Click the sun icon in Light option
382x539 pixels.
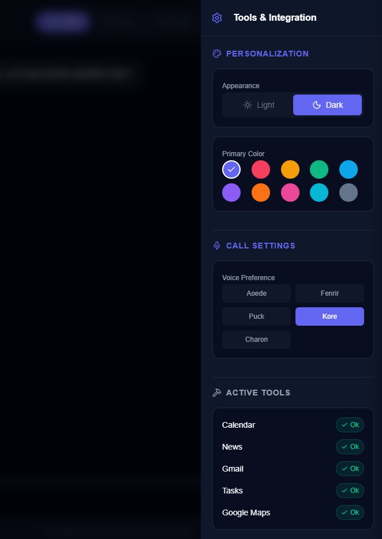248,105
